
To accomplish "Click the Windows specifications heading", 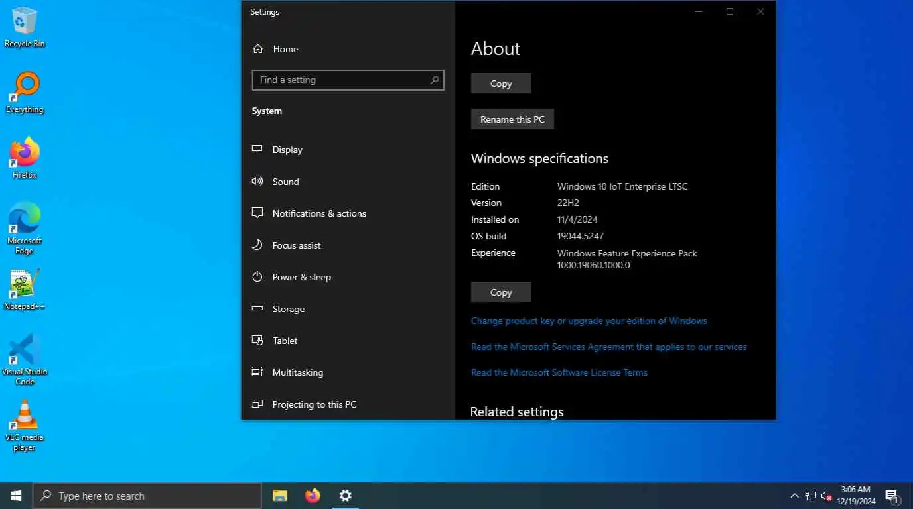I will click(539, 158).
